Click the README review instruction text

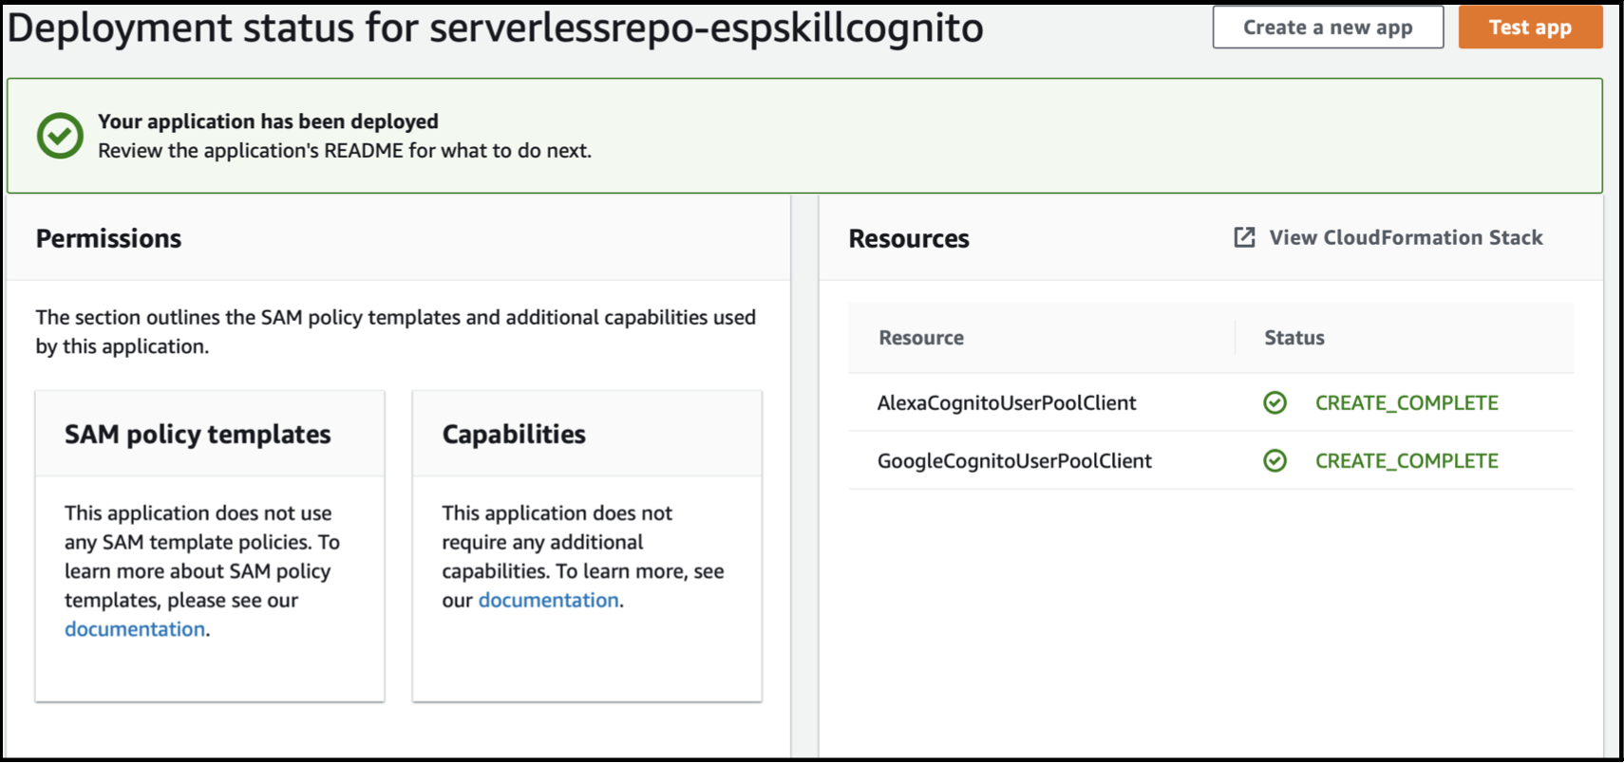(x=345, y=151)
